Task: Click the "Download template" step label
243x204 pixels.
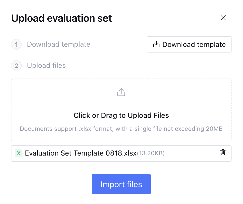Action: (x=59, y=44)
